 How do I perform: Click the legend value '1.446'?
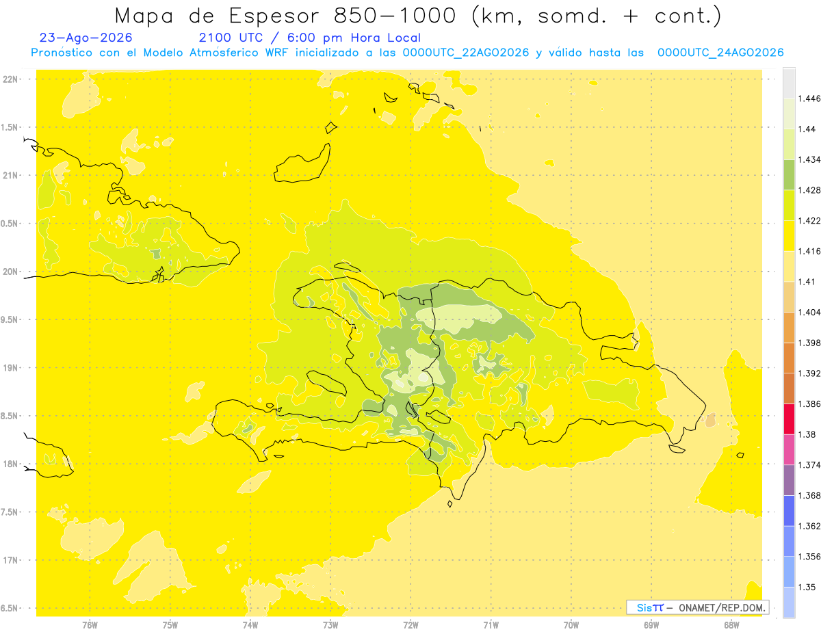811,98
